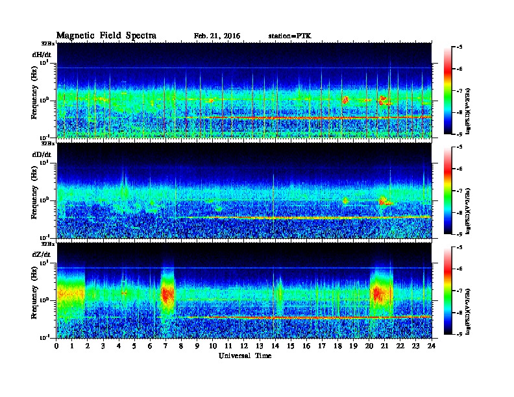This screenshot has width=514, height=397.
Task: Select the "dH/dt" panel label
Action: [x=42, y=54]
